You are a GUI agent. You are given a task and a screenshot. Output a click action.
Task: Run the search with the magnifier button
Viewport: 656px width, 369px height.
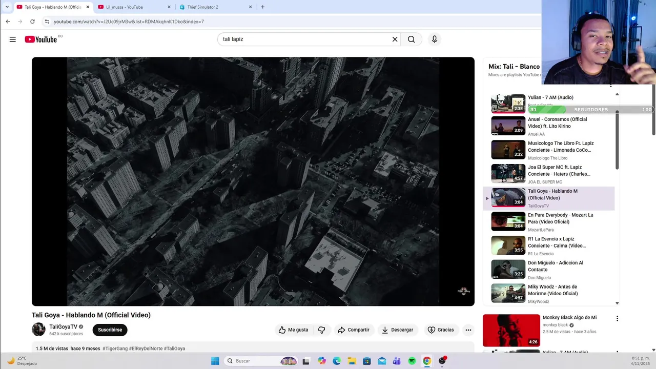pyautogui.click(x=411, y=39)
